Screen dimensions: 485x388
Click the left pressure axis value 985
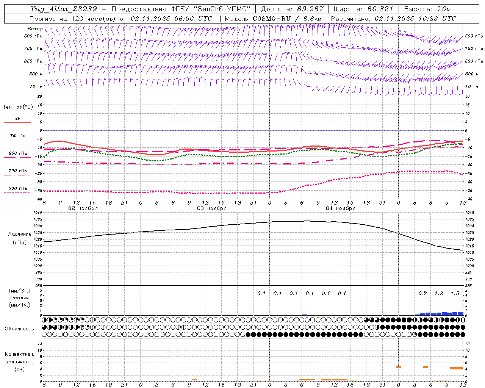point(39,286)
